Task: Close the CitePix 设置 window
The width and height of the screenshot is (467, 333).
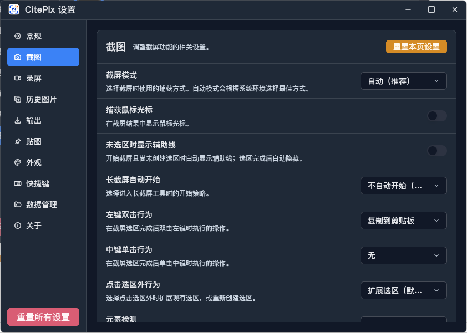Action: [454, 9]
